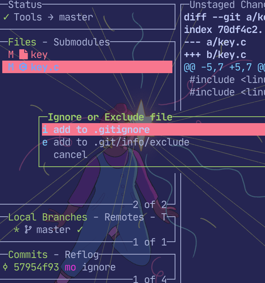Click the '@@ -5,7 +5,7' hunk header
This screenshot has height=283, width=265.
pyautogui.click(x=224, y=67)
